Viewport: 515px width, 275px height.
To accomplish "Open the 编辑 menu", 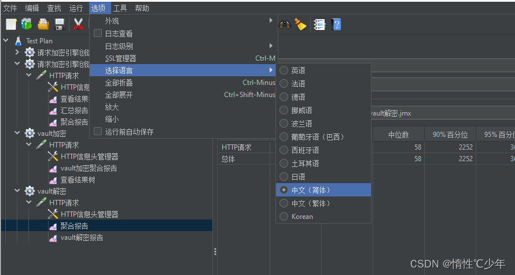I will point(32,8).
